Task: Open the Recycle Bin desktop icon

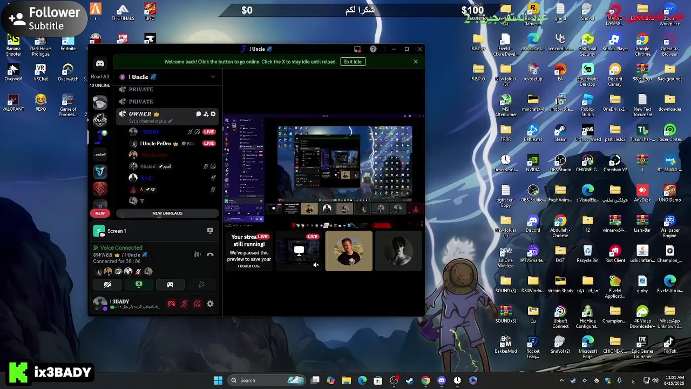Action: pos(587,254)
